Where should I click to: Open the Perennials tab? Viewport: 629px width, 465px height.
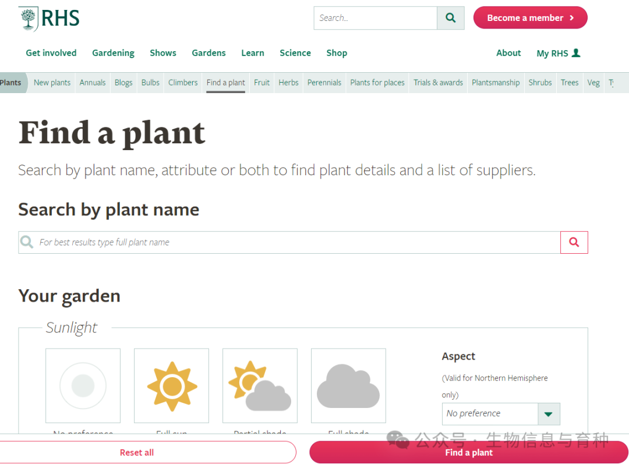point(324,83)
